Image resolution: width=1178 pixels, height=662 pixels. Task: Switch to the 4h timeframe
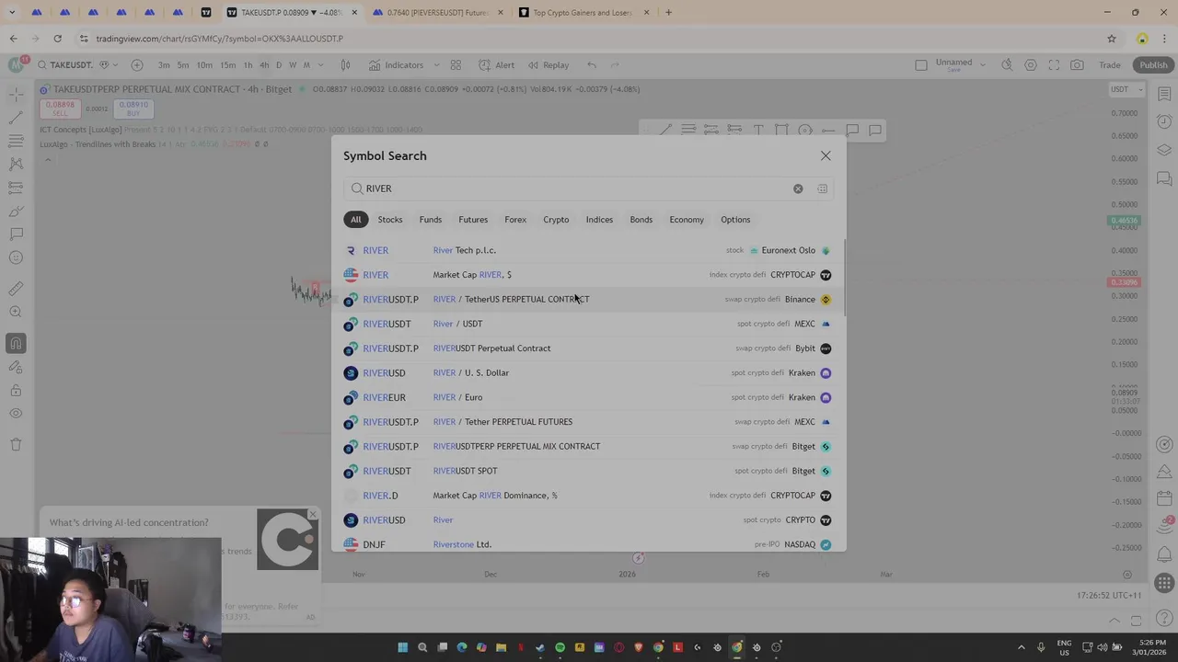click(264, 65)
